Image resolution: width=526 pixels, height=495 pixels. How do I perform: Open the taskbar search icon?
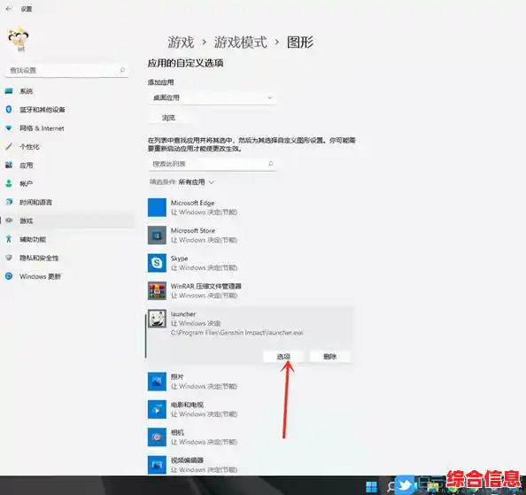coord(391,486)
